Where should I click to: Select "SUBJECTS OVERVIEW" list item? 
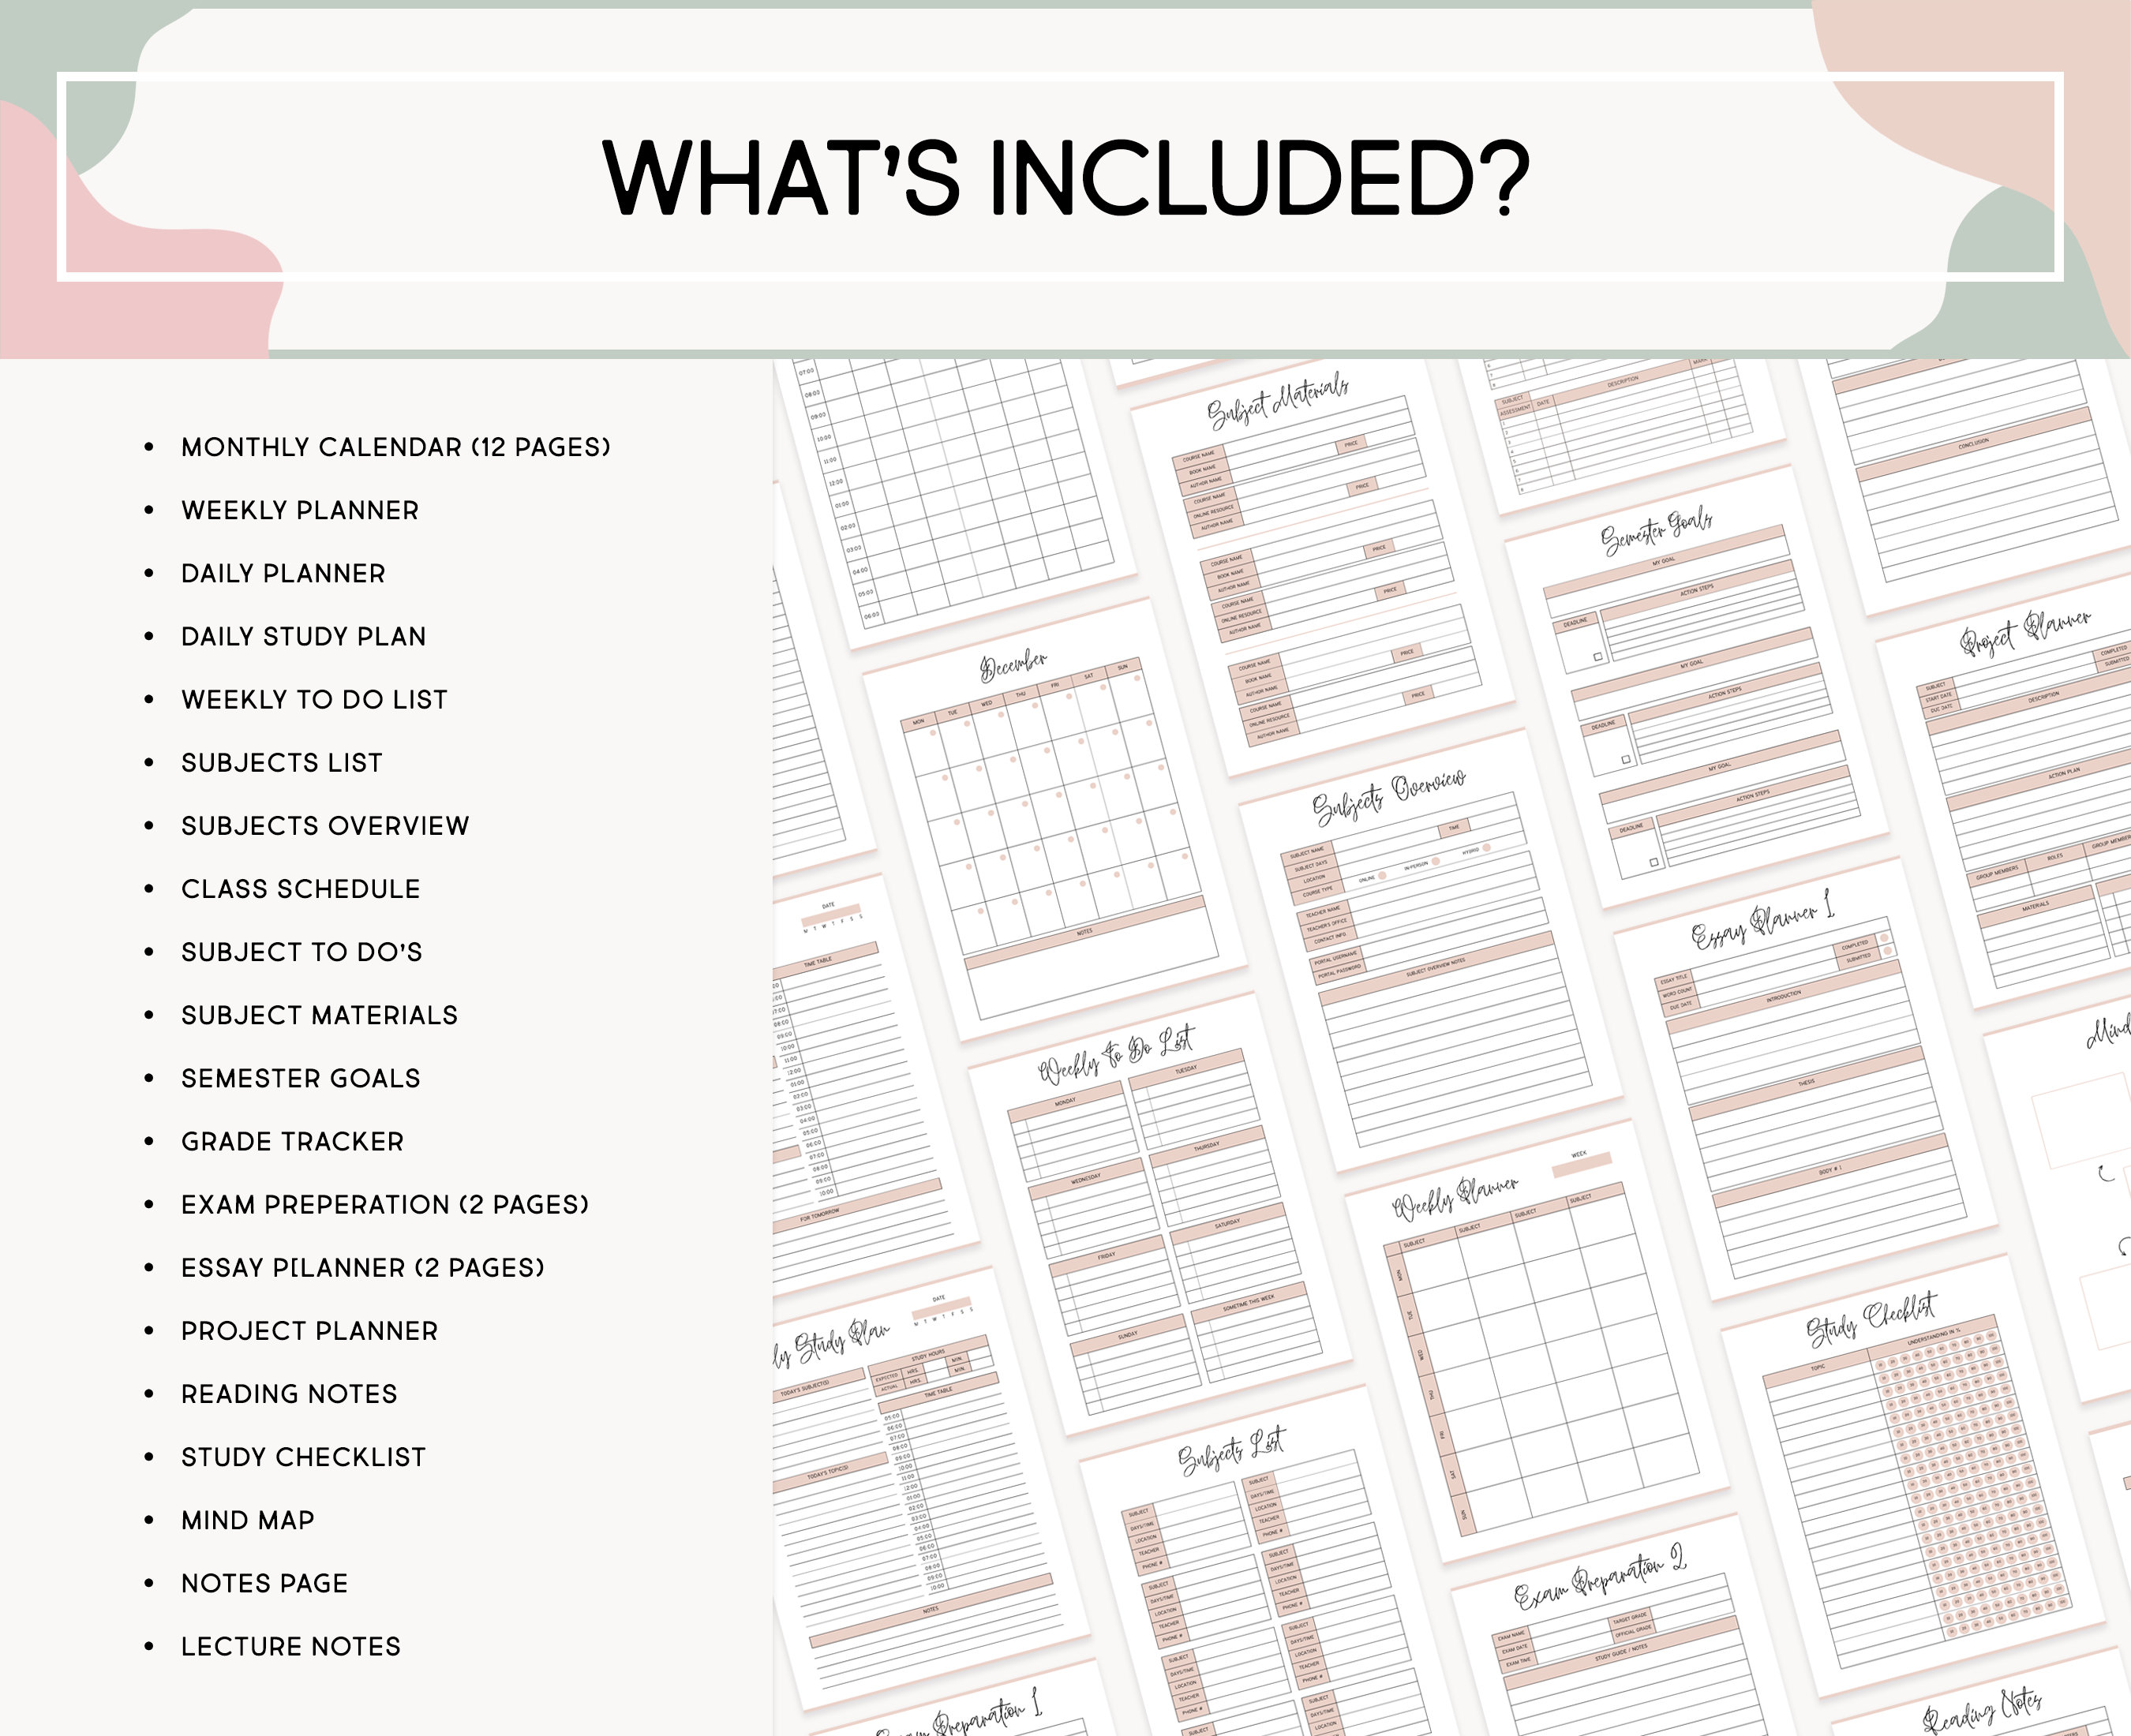[325, 825]
